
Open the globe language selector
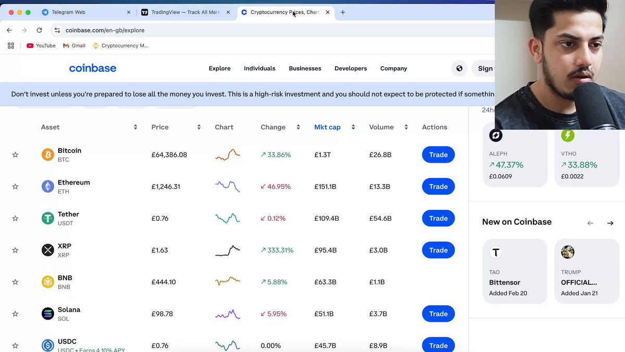click(459, 68)
